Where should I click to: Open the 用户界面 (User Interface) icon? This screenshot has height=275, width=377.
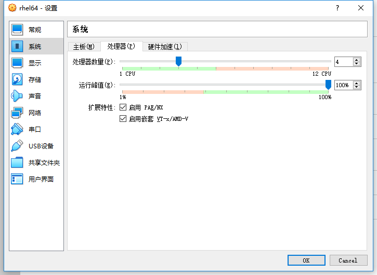pyautogui.click(x=18, y=179)
